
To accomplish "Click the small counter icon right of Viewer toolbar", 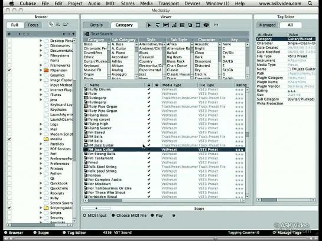I will click(x=216, y=25).
